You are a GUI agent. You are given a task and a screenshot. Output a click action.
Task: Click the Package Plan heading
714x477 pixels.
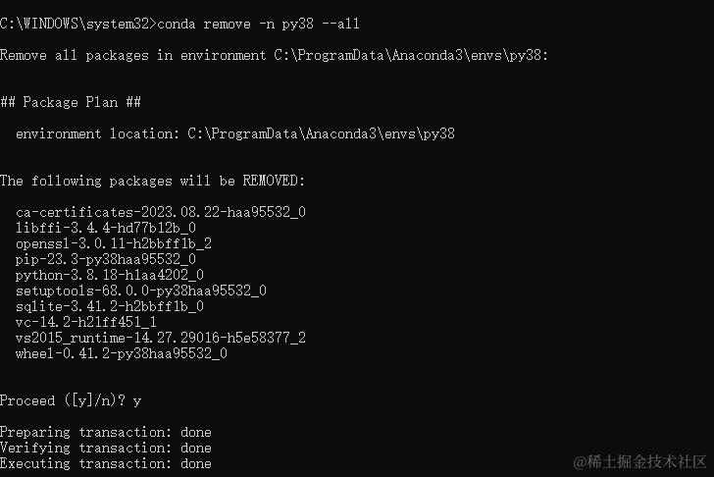coord(71,102)
